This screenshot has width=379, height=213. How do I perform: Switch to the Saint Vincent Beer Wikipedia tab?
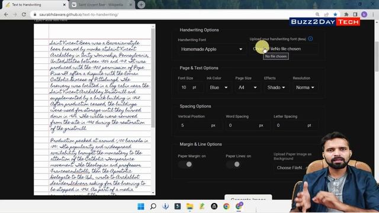pyautogui.click(x=101, y=5)
